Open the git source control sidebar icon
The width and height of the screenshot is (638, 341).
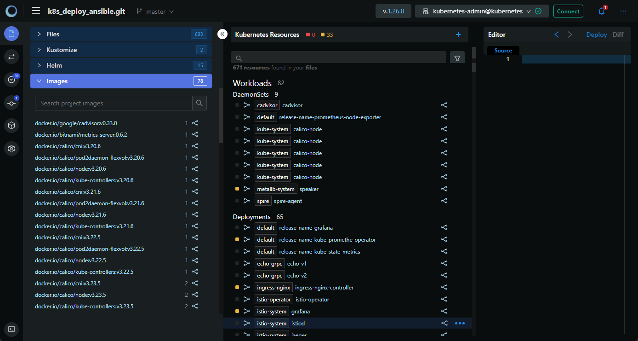(x=11, y=103)
